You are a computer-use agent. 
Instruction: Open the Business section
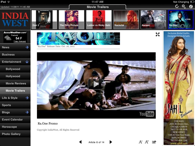[x=15, y=54]
